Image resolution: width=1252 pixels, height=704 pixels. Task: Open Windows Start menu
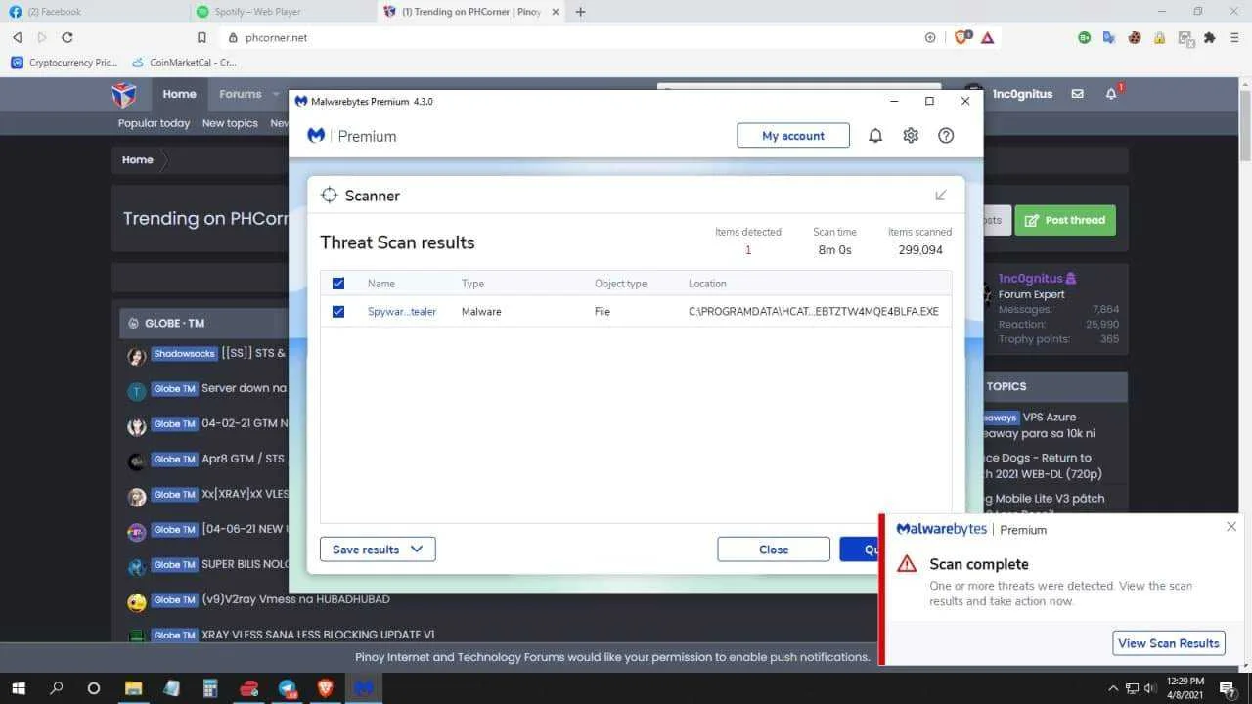pos(18,688)
